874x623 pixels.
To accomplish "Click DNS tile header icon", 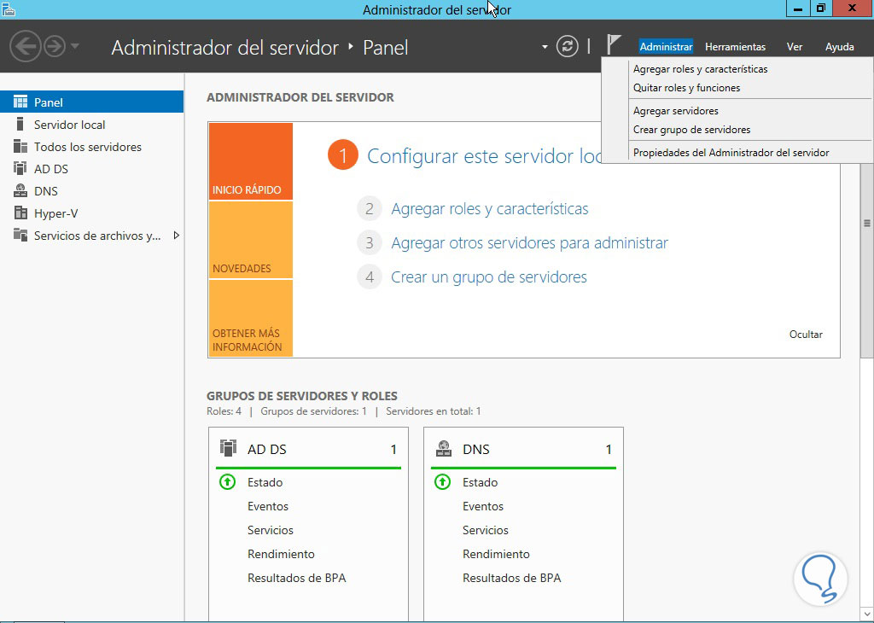I will [444, 449].
